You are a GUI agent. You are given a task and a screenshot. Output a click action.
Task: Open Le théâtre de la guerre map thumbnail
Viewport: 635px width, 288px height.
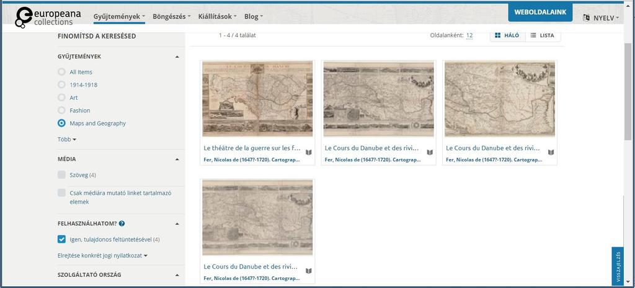(257, 99)
